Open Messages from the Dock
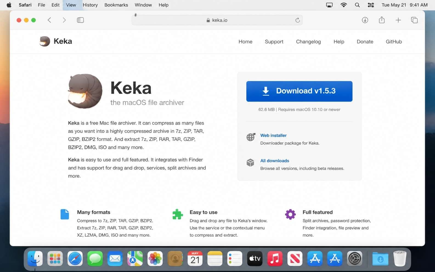 [95, 258]
